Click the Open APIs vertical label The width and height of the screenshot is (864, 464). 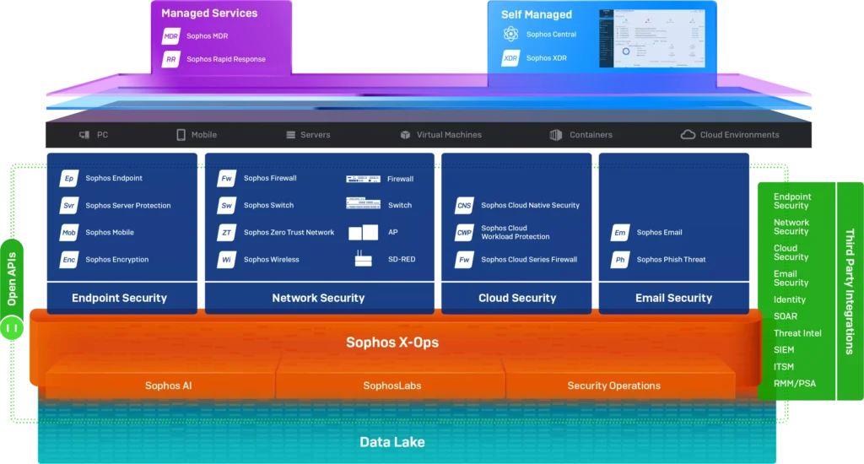[12, 279]
